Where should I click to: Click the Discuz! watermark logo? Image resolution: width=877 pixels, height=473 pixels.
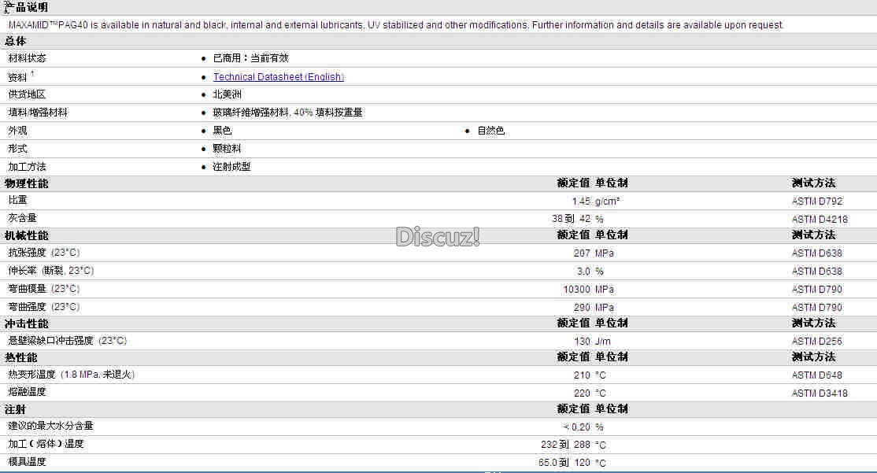(438, 236)
